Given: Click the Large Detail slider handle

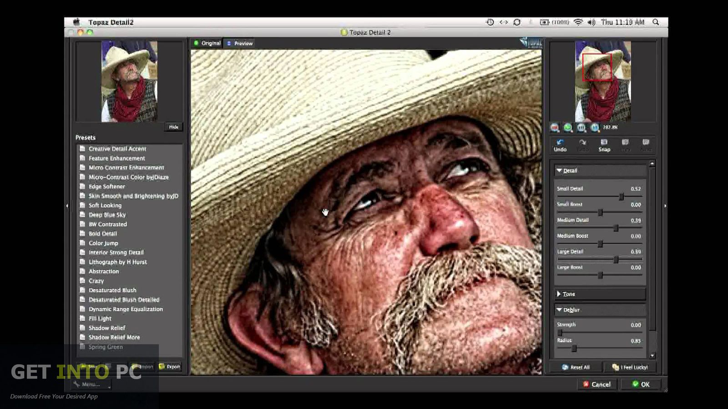Looking at the screenshot, I should [x=616, y=259].
